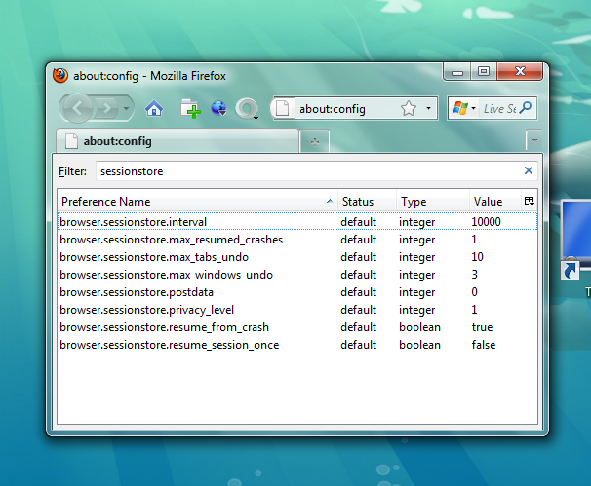
Task: Click the new tab toolbar icon with green plus
Action: 190,109
